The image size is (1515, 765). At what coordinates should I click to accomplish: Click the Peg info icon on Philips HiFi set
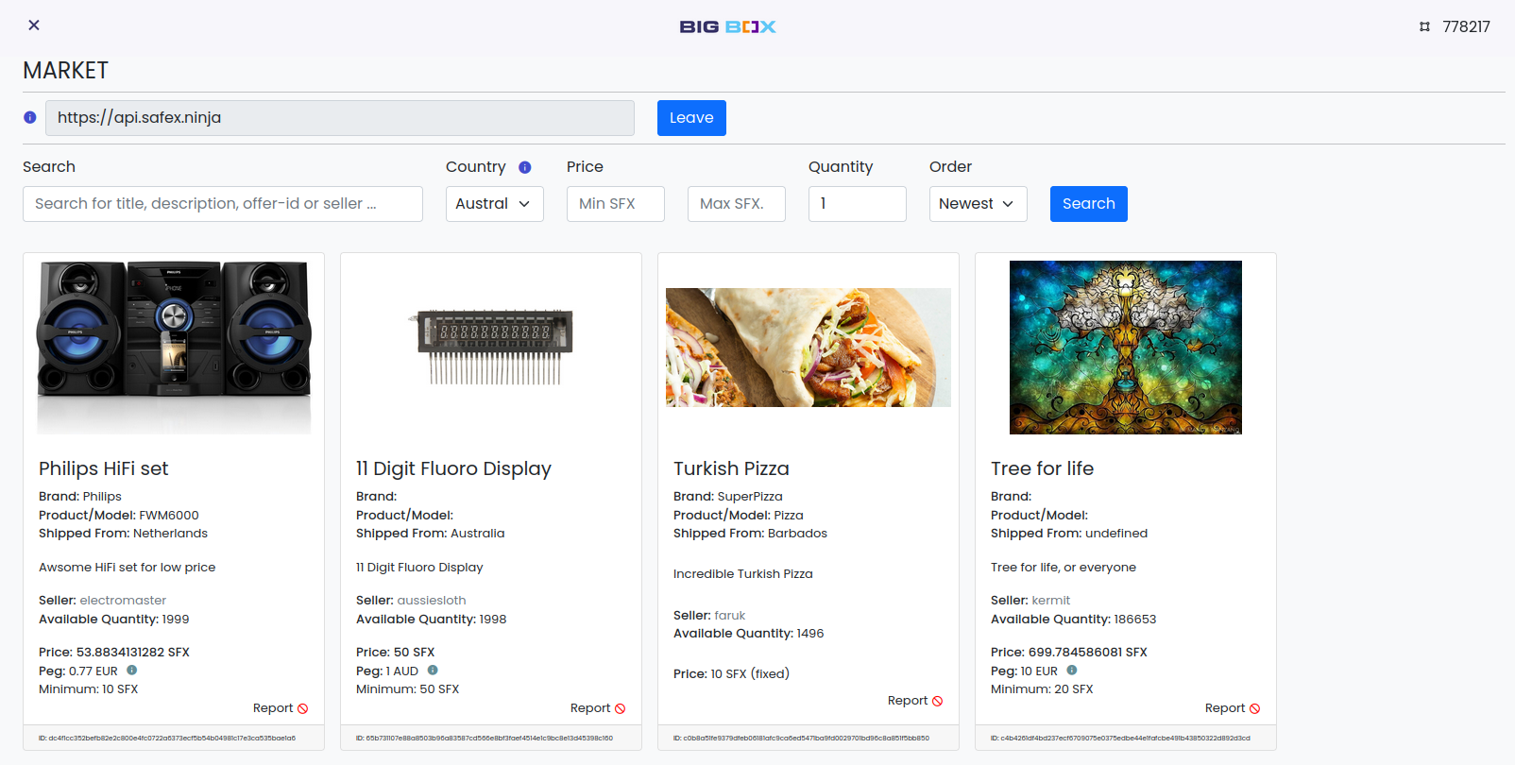(132, 671)
